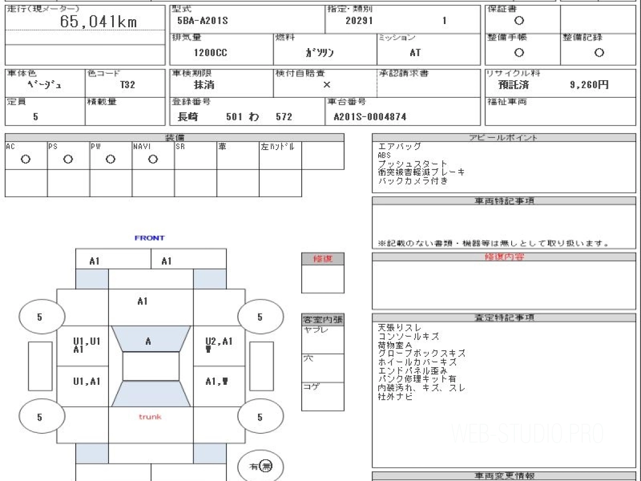Click the door panel marked U1,U1 A1
The height and width of the screenshot is (481, 641).
(x=83, y=346)
